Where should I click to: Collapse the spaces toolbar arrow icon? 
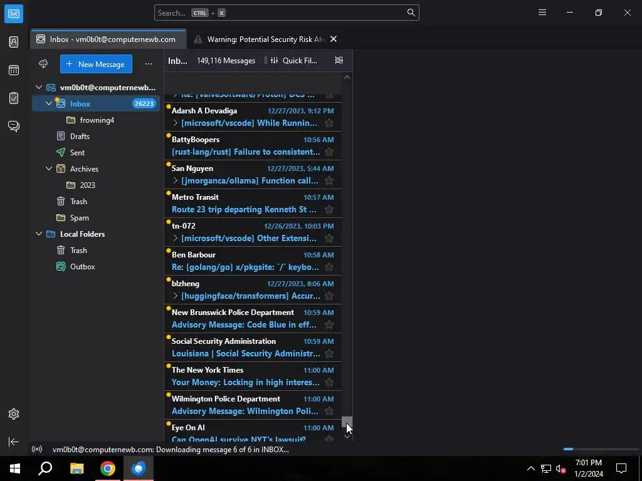14,442
